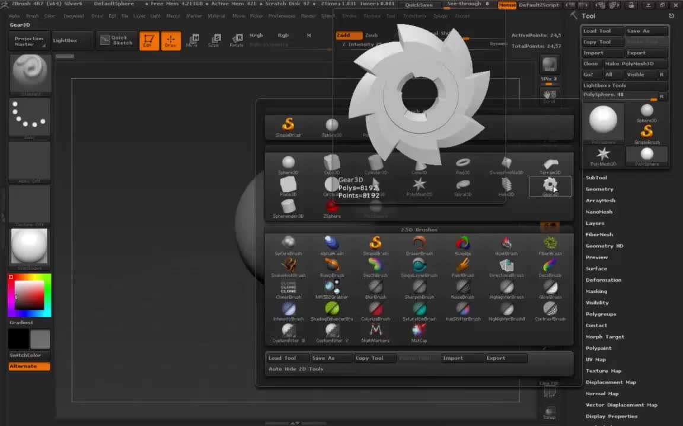Expand the SubTool subpalette
The height and width of the screenshot is (426, 683).
coord(596,177)
